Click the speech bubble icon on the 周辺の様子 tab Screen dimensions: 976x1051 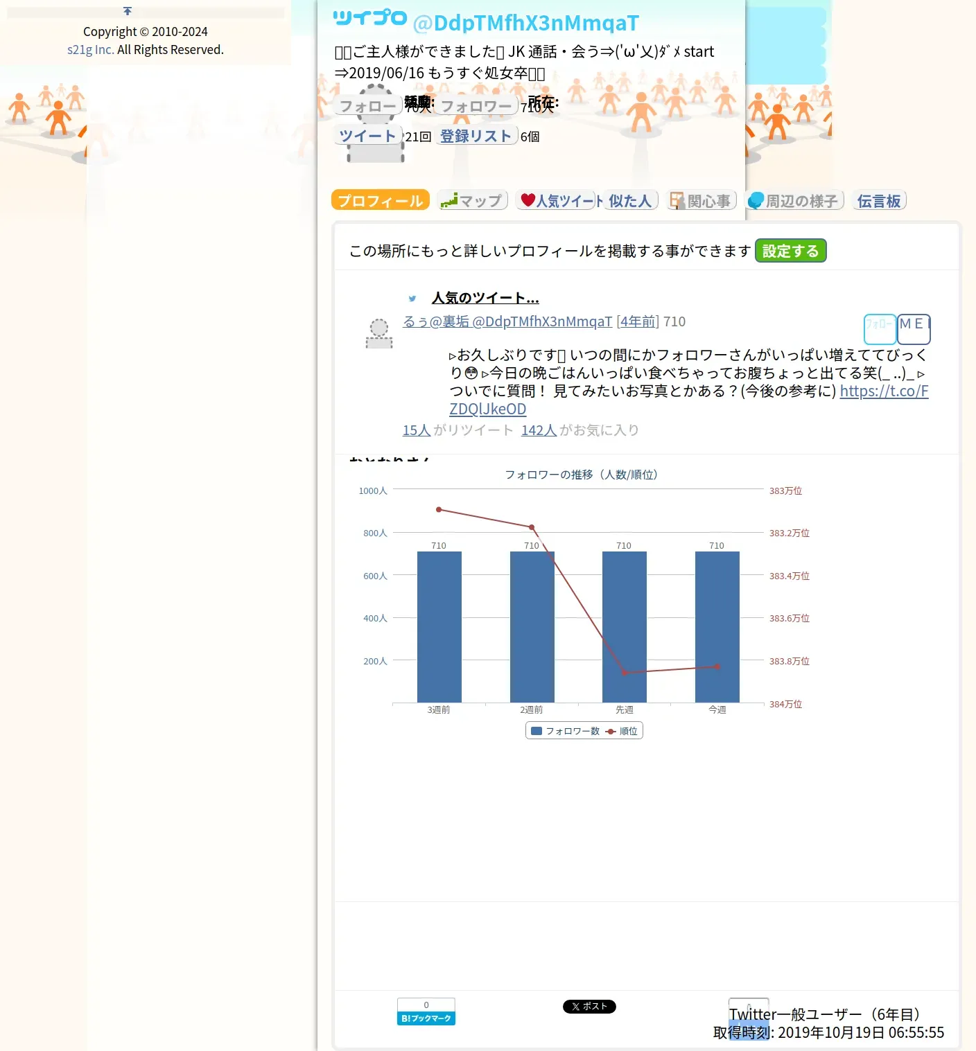[756, 200]
